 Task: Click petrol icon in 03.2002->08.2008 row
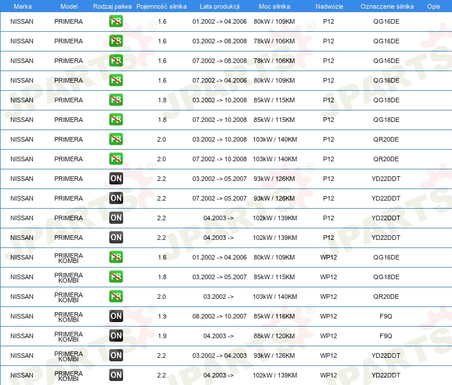[116, 41]
